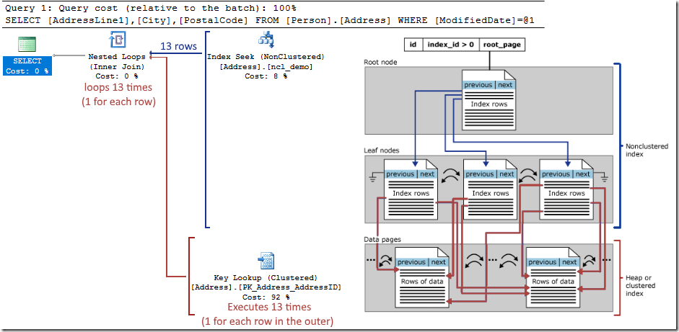The image size is (679, 332).
Task: Click the highlighted SELECT Cost: 0 % label
Action: coord(27,66)
